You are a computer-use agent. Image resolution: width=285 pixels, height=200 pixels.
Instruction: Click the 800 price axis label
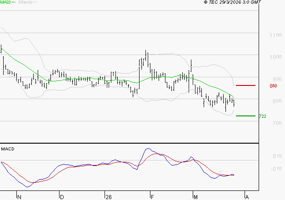(x=277, y=101)
